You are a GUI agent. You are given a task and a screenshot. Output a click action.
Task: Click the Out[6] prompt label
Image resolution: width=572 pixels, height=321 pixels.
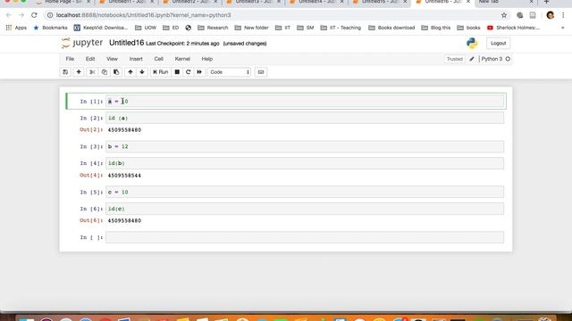(91, 220)
